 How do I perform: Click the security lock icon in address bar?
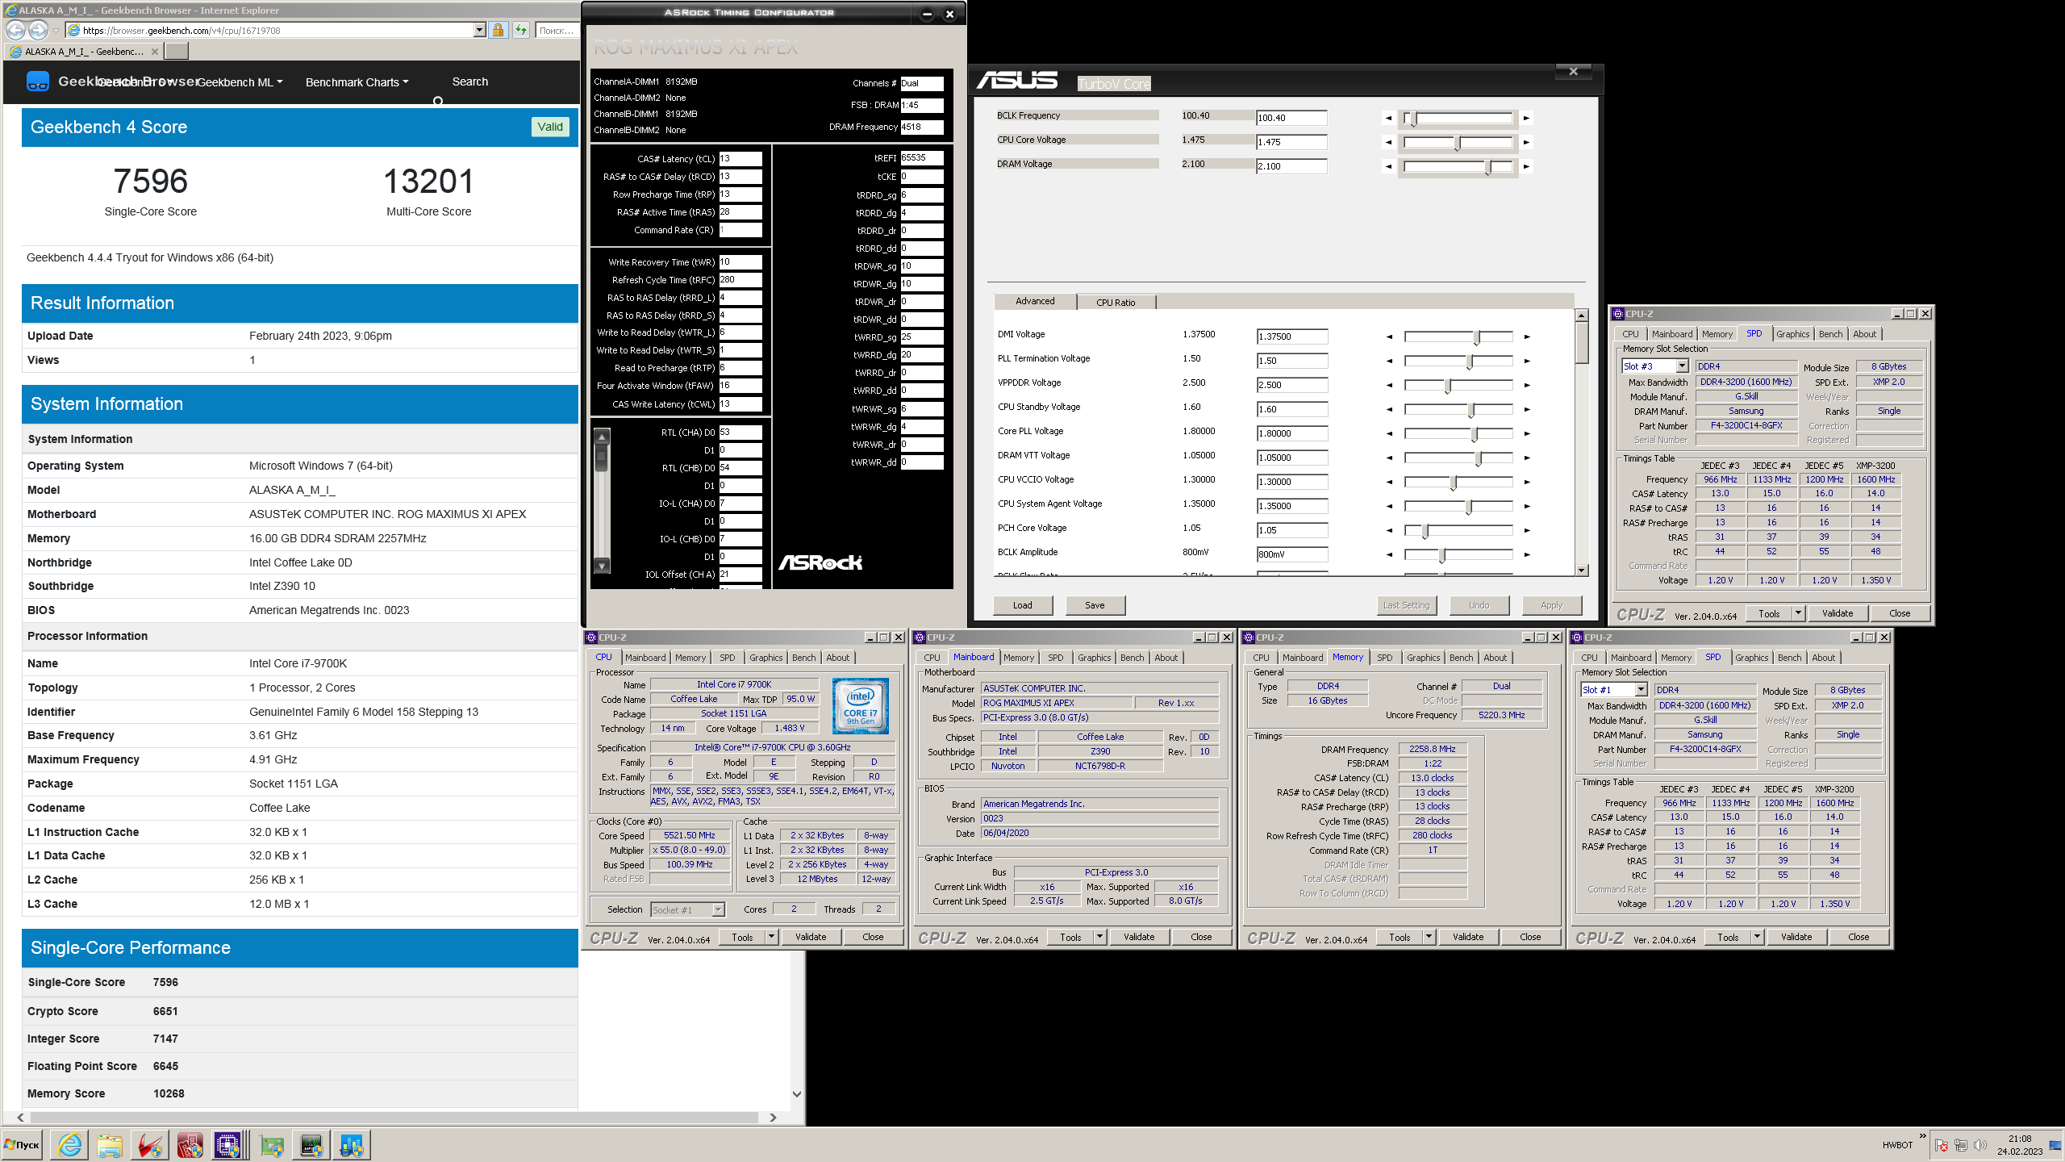click(498, 30)
